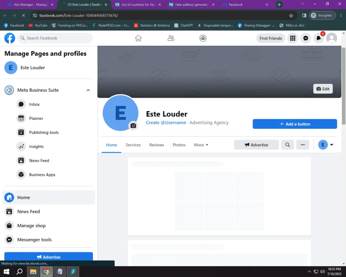This screenshot has width=346, height=277.
Task: Open Chrome three-dot menu
Action: click(x=341, y=15)
